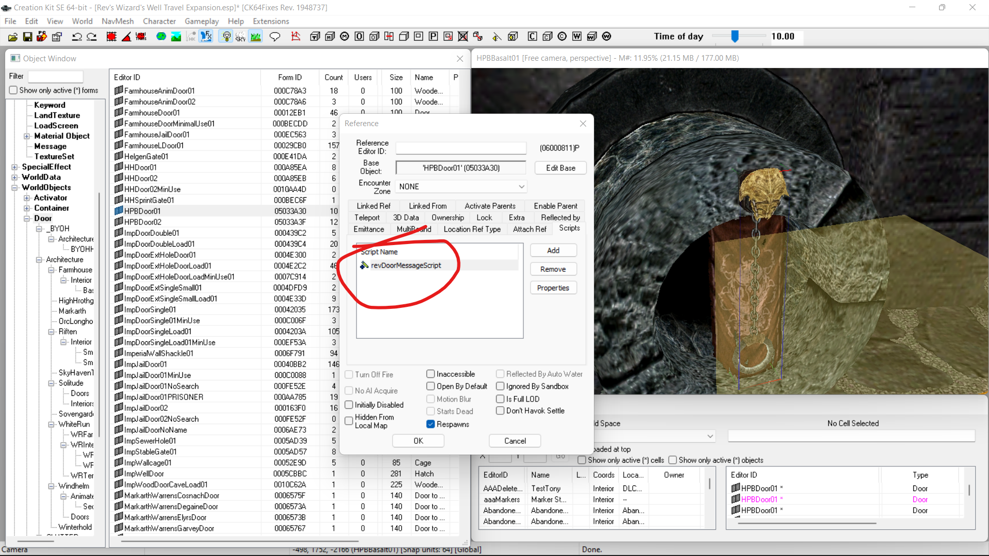
Task: Check the Open By Default option
Action: [431, 387]
